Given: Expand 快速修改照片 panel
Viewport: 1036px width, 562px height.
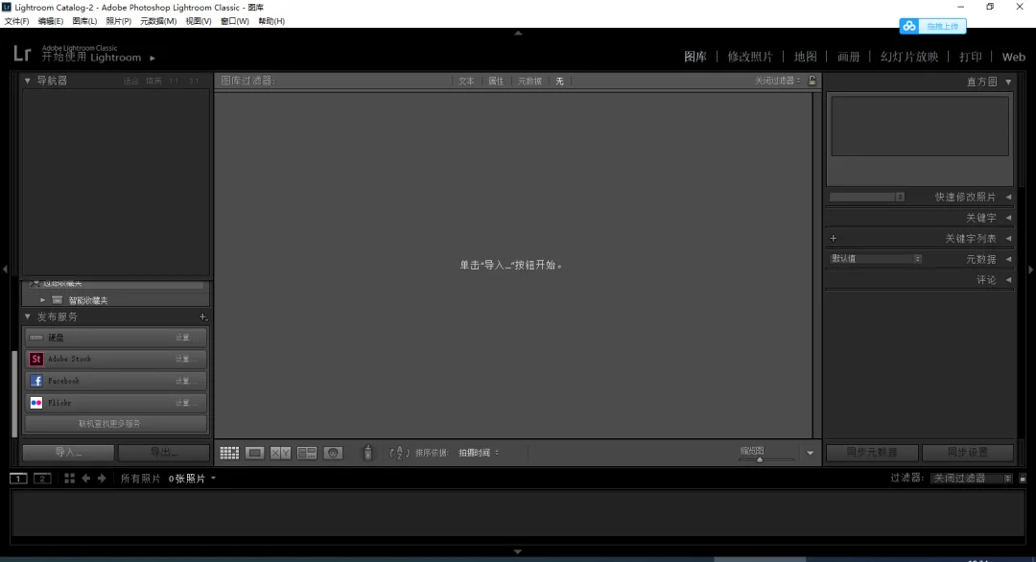Looking at the screenshot, I should pos(1008,197).
